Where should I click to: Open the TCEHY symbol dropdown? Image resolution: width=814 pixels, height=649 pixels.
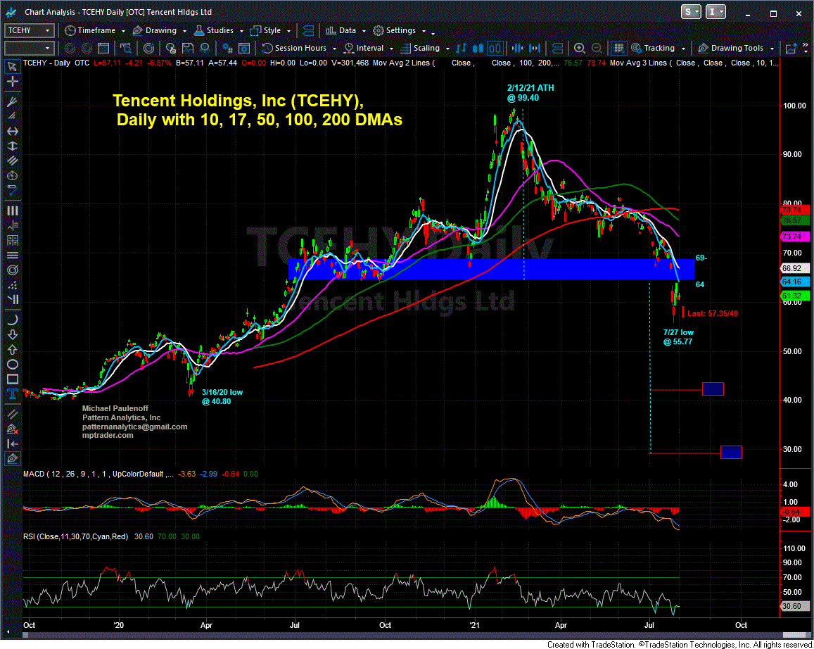click(47, 31)
